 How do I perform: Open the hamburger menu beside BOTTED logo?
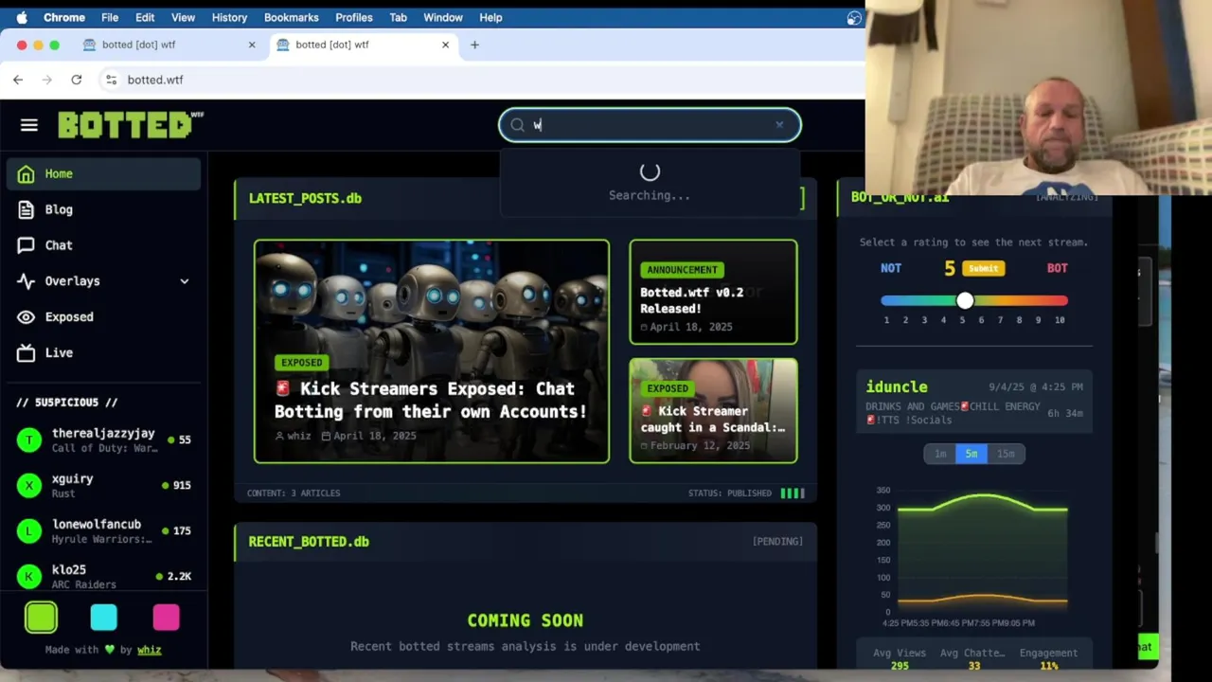pyautogui.click(x=29, y=125)
